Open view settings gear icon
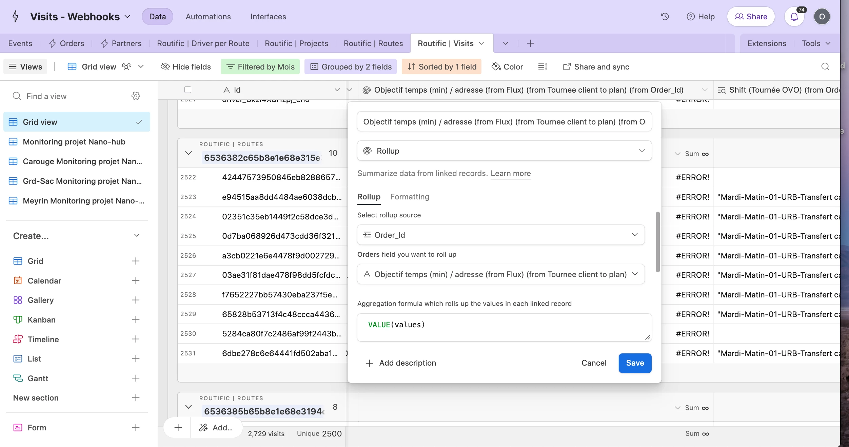The width and height of the screenshot is (849, 447). point(136,96)
